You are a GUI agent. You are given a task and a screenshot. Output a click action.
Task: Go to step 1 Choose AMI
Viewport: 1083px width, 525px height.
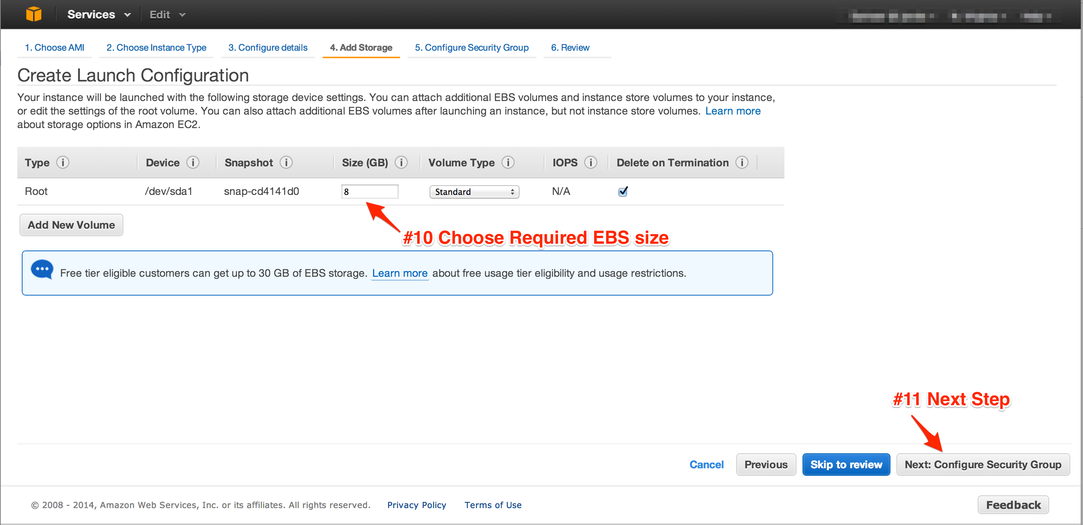[x=55, y=47]
